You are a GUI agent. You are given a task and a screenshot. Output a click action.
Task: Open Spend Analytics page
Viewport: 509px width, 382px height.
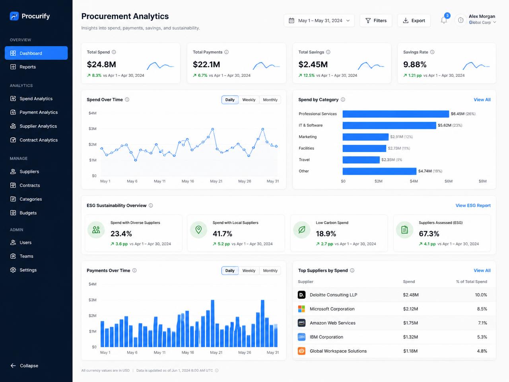[x=36, y=99]
